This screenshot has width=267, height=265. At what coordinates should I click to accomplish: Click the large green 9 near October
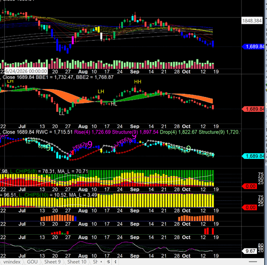[x=189, y=149]
